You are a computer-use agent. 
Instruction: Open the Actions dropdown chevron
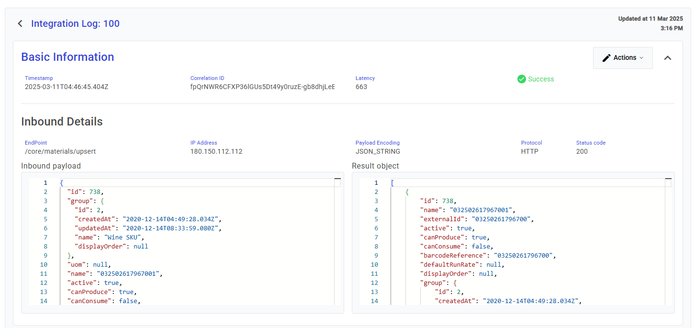[641, 58]
